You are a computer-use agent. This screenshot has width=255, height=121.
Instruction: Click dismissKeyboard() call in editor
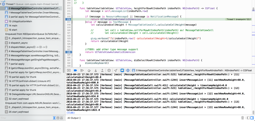(97, 63)
